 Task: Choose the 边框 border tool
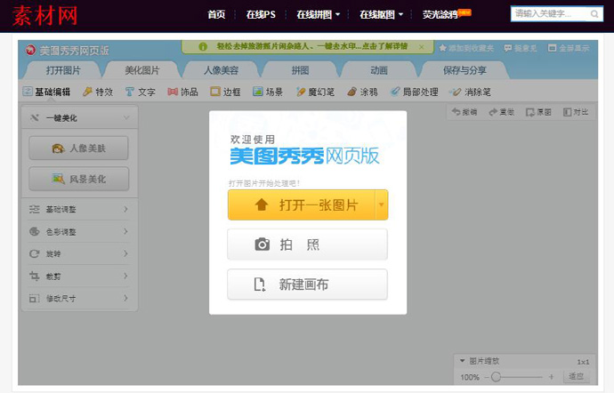227,92
